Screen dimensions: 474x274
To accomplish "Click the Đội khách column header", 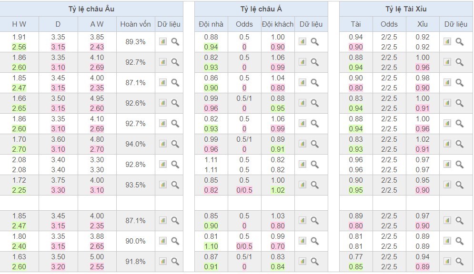I will [278, 24].
